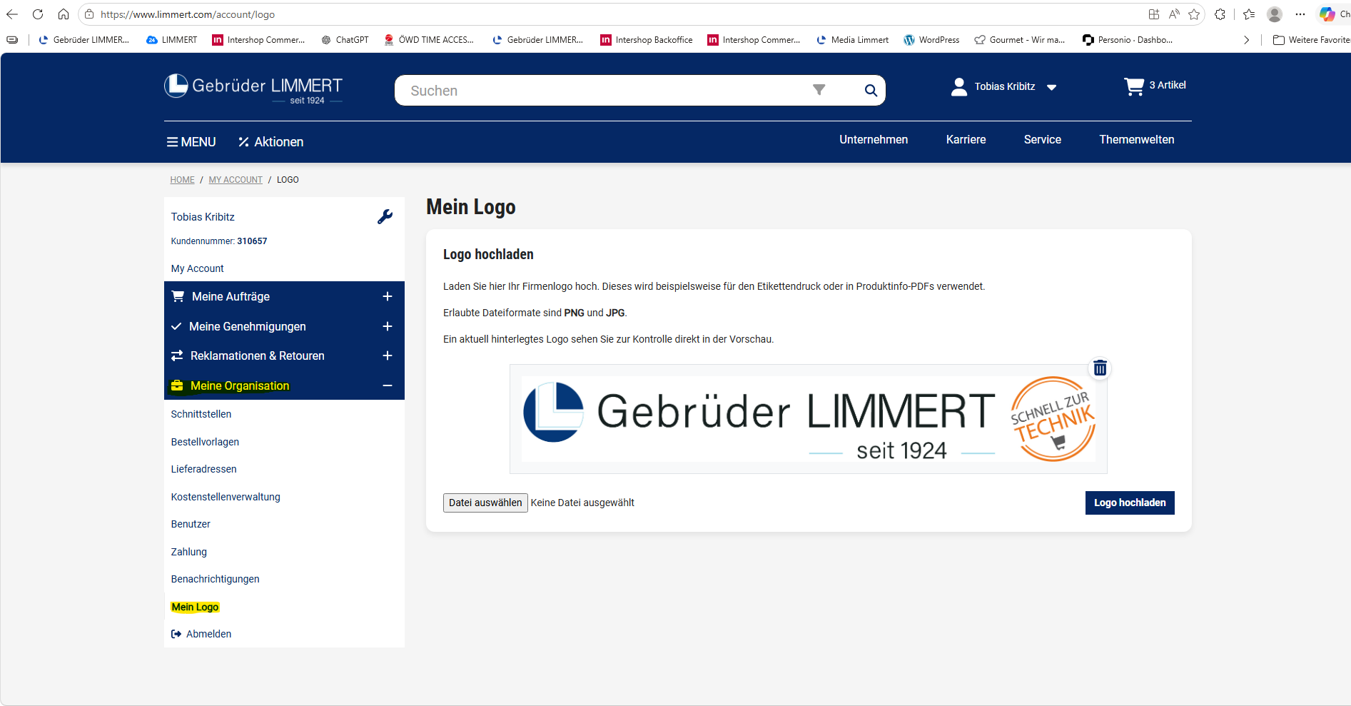
Task: Click Abmelden logout link
Action: 201,634
